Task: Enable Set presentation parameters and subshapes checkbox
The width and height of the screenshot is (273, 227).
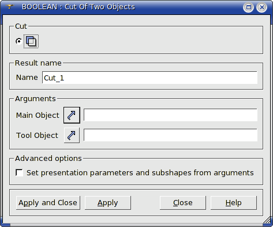Action: pos(19,172)
